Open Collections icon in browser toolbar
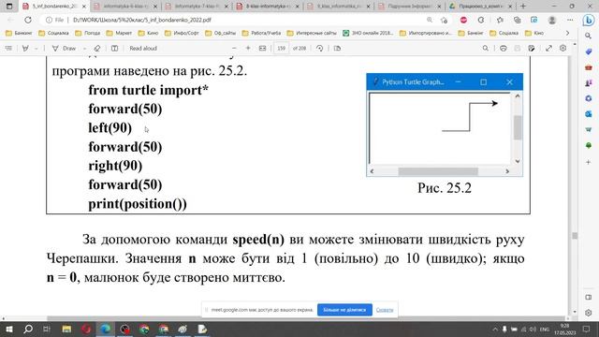The width and height of the screenshot is (599, 337). tap(517, 20)
